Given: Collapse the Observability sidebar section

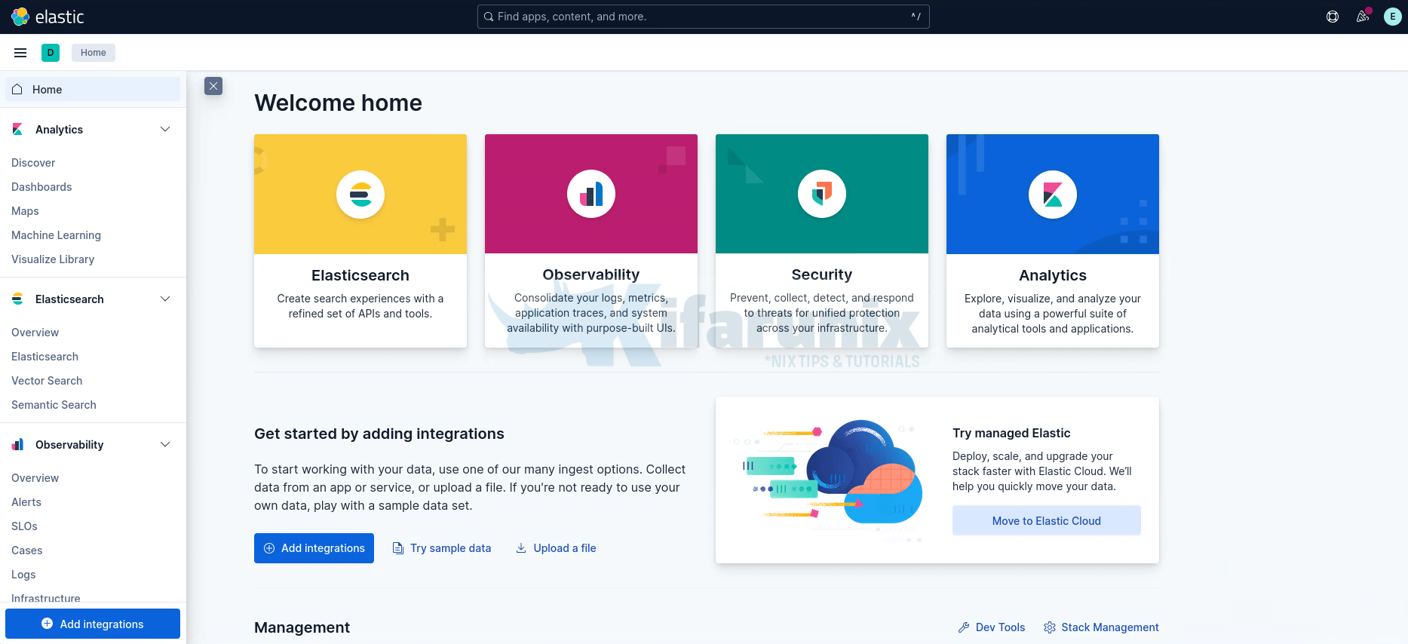Looking at the screenshot, I should [x=165, y=445].
